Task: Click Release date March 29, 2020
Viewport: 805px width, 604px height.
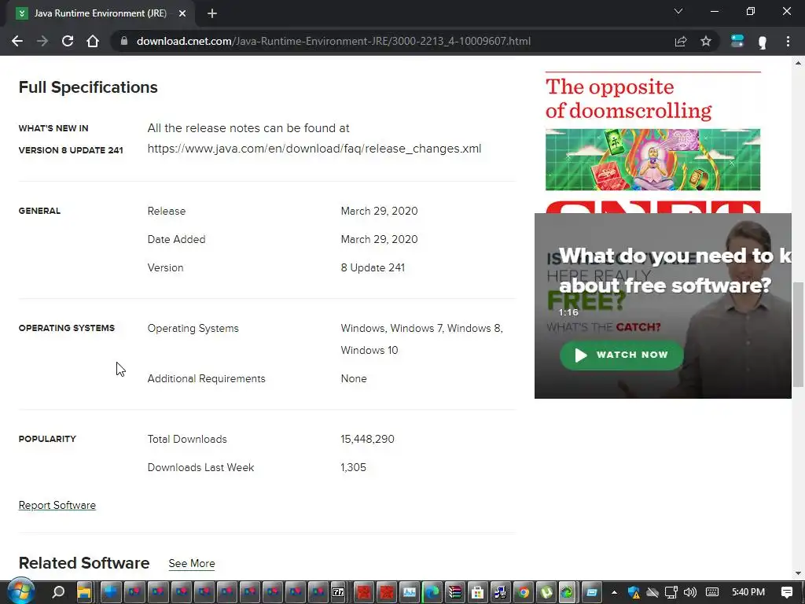Action: (379, 211)
